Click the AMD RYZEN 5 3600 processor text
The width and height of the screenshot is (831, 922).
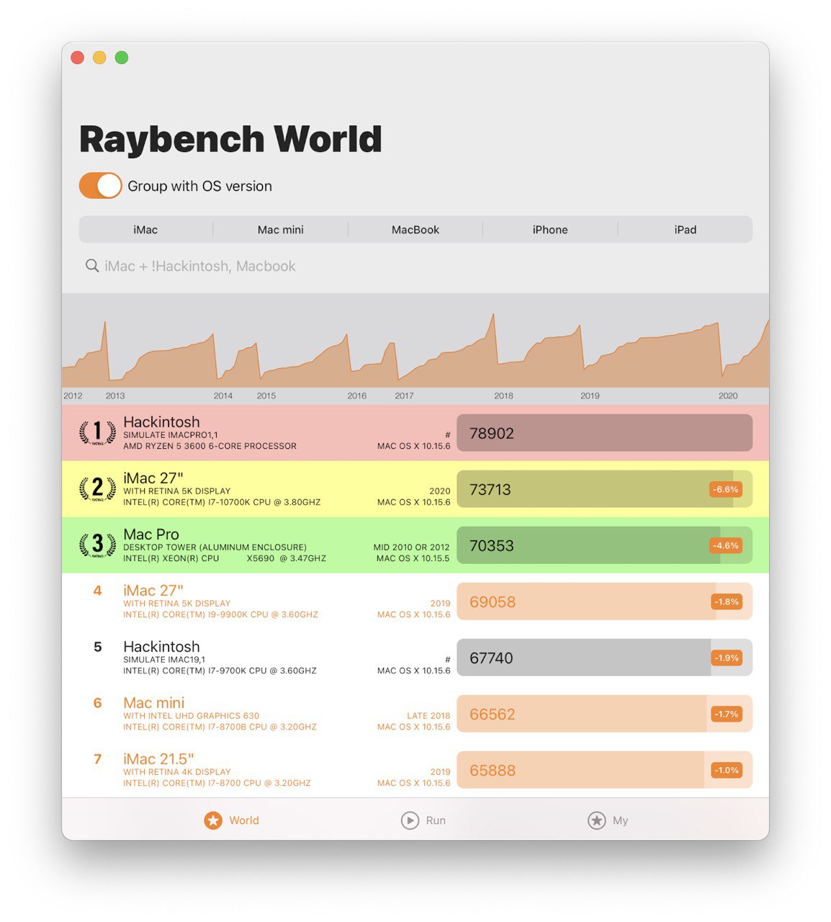pos(210,446)
